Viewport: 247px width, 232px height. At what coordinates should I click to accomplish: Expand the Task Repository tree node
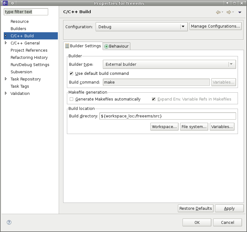(6, 79)
